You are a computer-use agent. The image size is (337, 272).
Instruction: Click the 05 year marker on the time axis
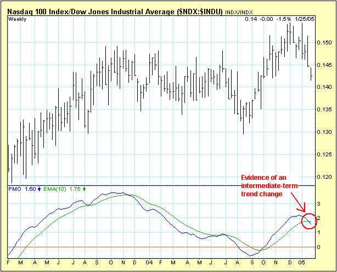[302, 262]
